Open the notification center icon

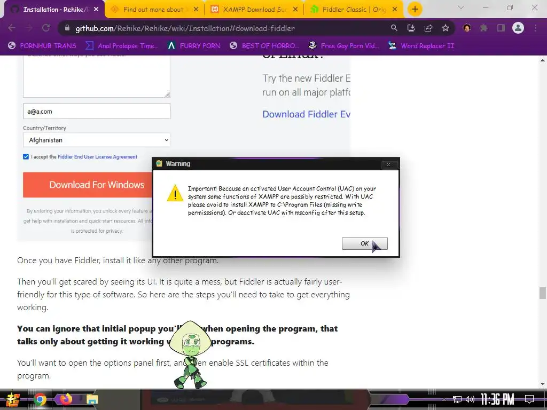click(529, 399)
